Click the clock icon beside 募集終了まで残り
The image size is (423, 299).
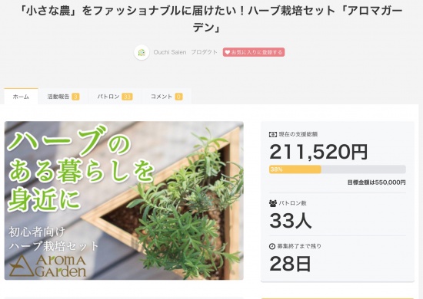272,246
